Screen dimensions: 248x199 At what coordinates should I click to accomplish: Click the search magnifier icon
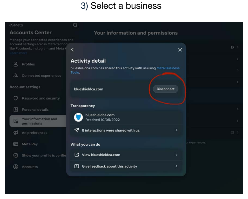(x=75, y=25)
